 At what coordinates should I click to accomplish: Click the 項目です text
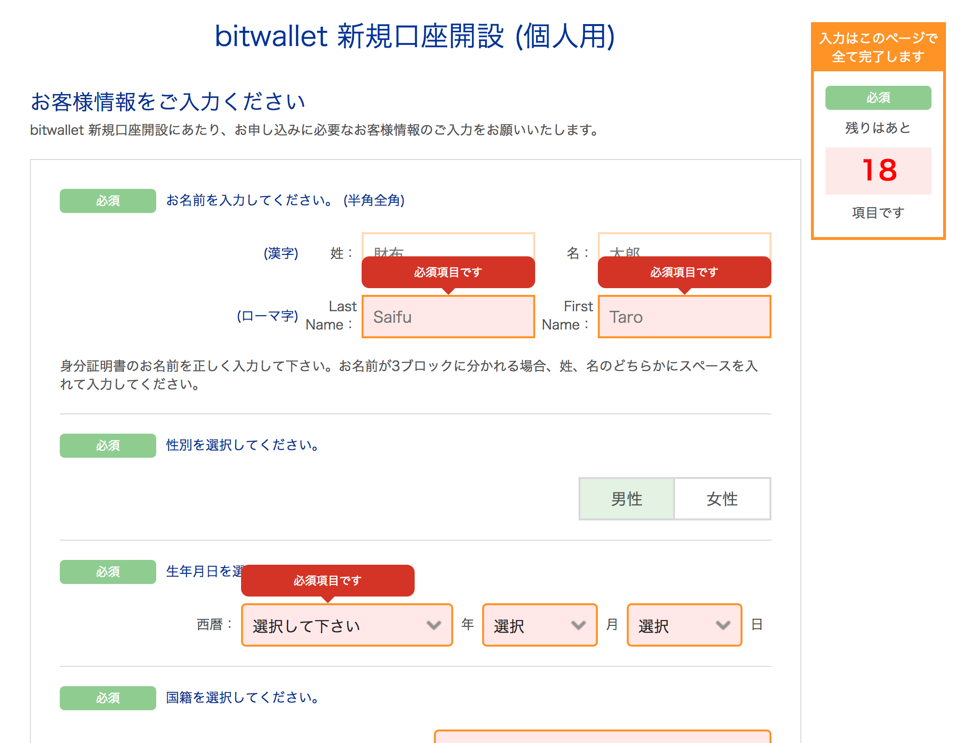click(x=878, y=212)
